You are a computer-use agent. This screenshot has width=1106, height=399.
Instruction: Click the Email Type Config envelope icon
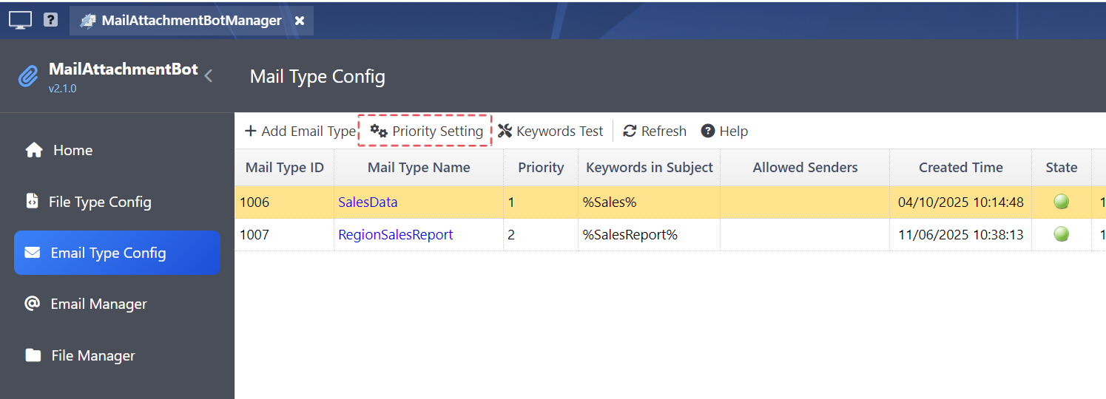click(x=33, y=253)
